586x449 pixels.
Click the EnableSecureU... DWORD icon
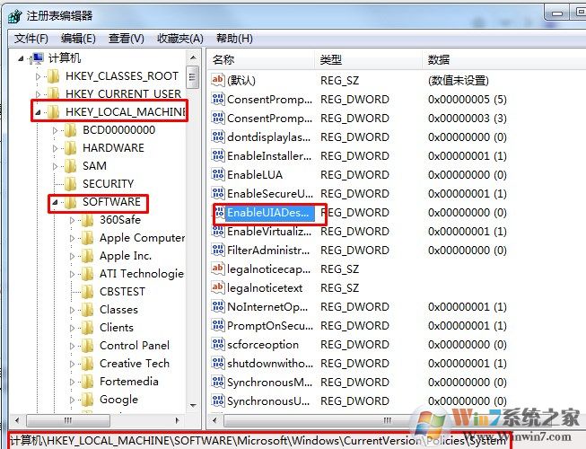click(x=218, y=193)
